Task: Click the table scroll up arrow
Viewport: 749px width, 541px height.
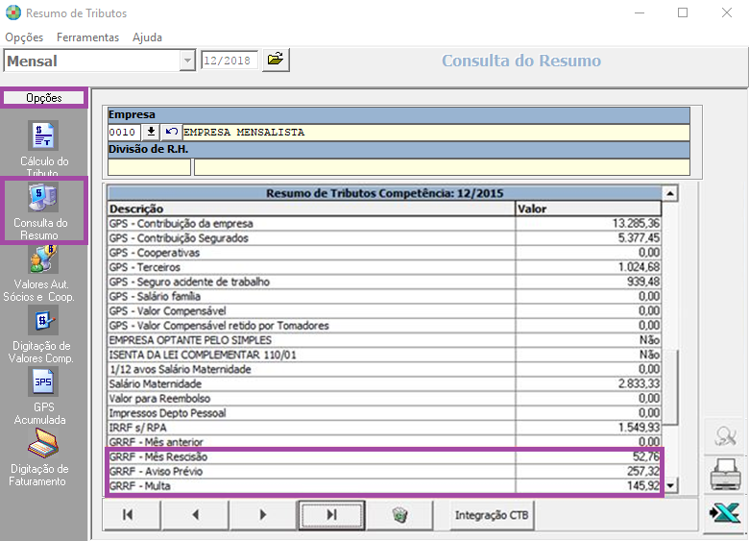Action: pos(670,193)
